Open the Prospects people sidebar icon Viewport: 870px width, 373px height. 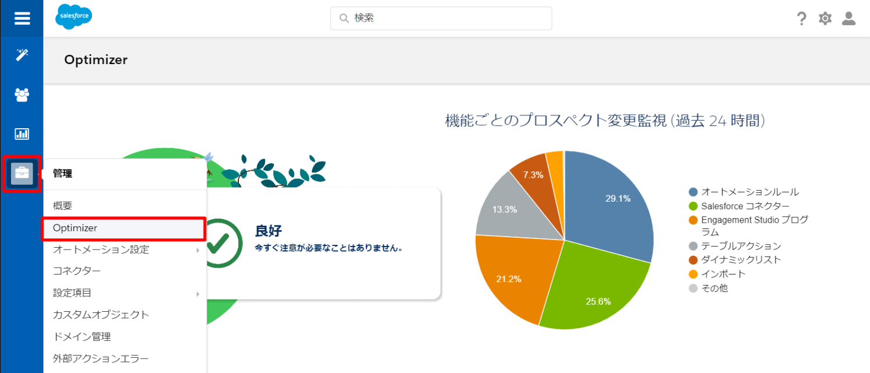[x=22, y=94]
